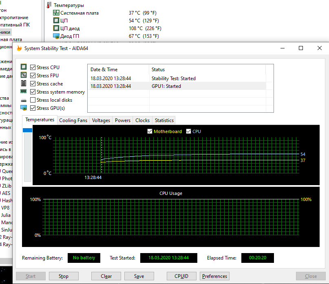Open the Voltages tab

101,120
